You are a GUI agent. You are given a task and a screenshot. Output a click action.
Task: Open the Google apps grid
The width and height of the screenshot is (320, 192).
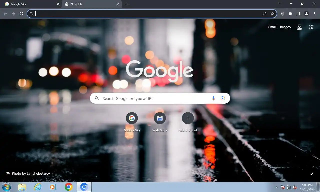click(x=311, y=27)
